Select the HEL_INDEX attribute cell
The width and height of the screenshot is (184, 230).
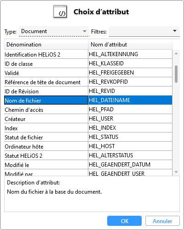(130, 128)
